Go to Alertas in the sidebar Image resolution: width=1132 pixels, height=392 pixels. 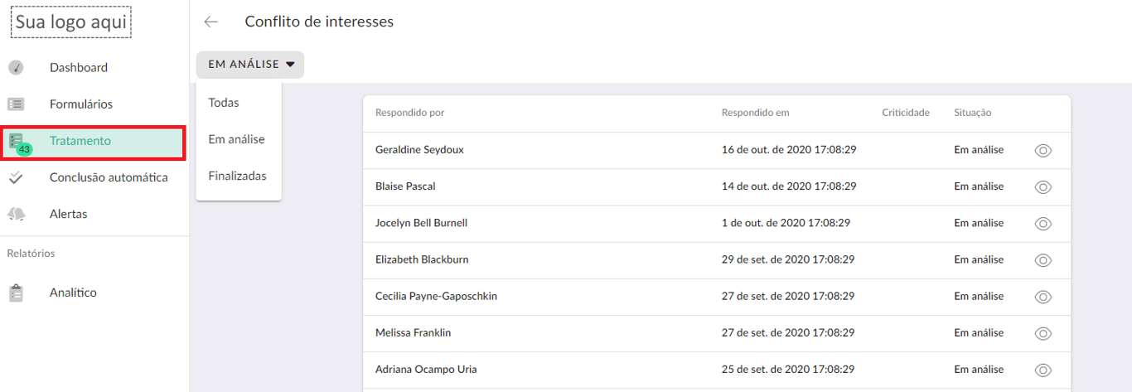(x=68, y=214)
